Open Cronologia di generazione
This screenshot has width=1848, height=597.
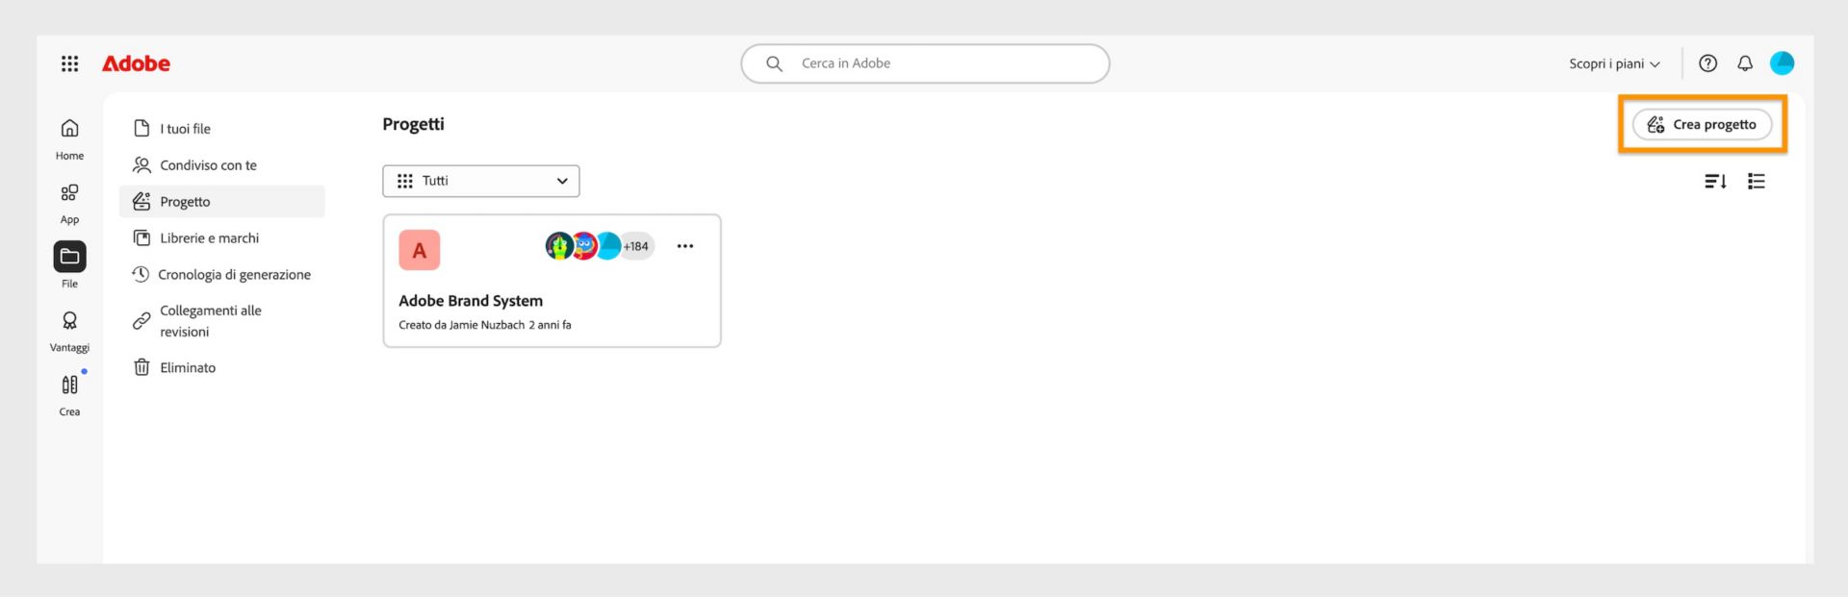(235, 274)
